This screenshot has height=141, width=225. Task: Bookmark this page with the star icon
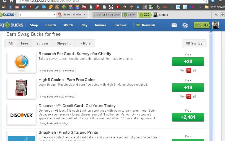[205, 1]
